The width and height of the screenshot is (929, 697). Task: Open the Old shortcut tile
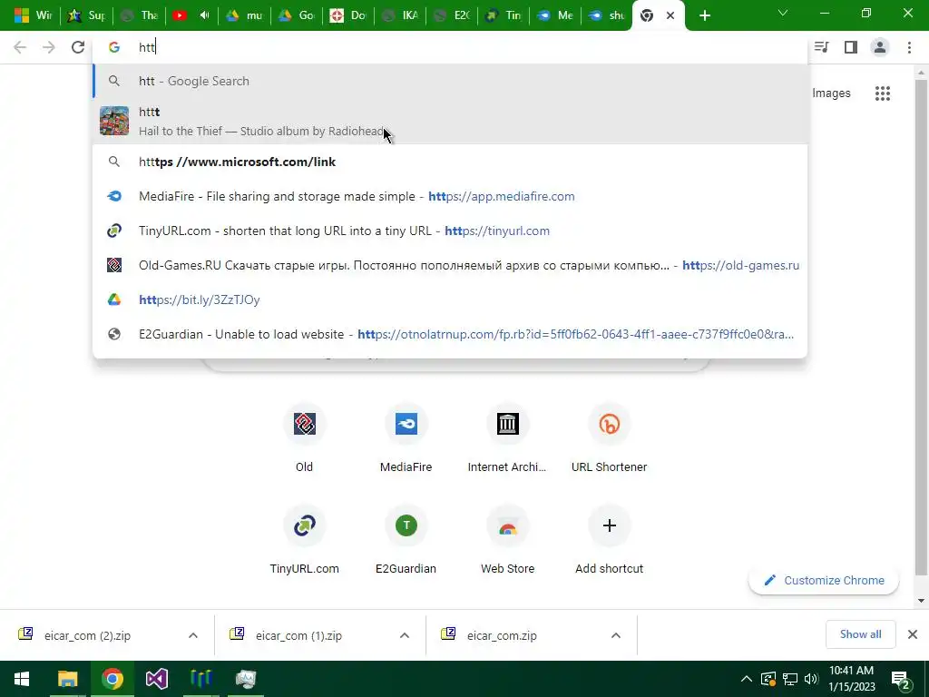[305, 440]
